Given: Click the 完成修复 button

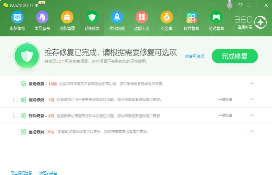Looking at the screenshot, I should [235, 56].
